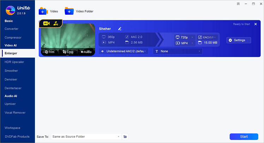Viewport: 264px width, 143px height.
Task: Rename Sheher using the pencil icon
Action: click(x=120, y=28)
